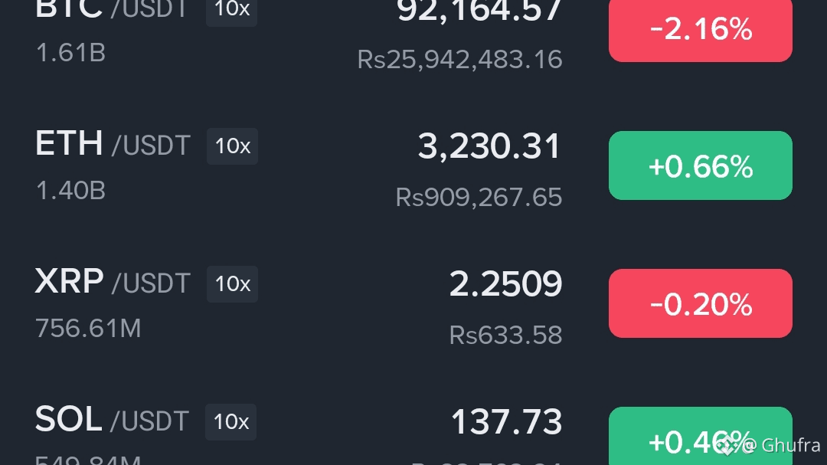Click the -0.20% change button for XRP
Screen dimensions: 827x465
(x=701, y=303)
